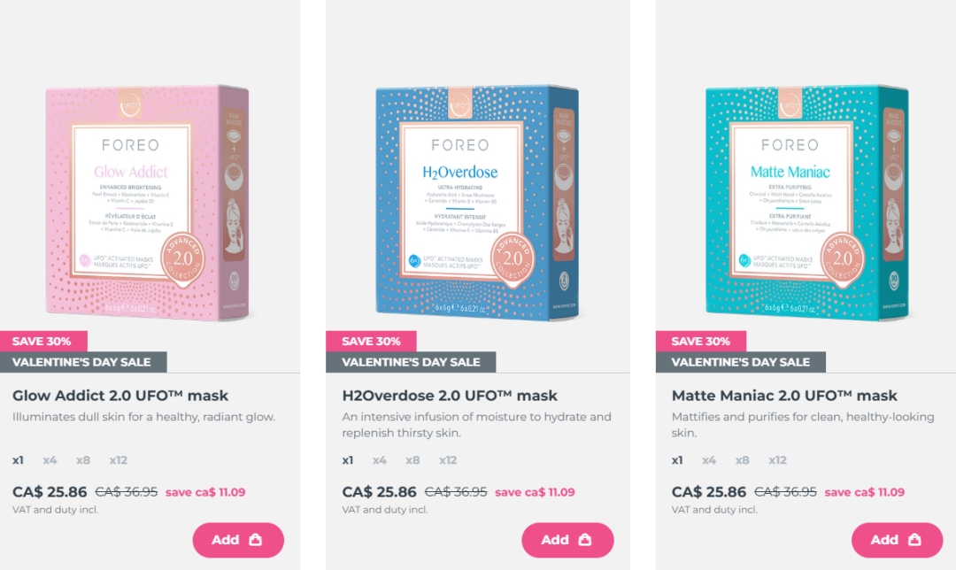Add H2Overdose mask to cart
956x570 pixels.
(567, 540)
